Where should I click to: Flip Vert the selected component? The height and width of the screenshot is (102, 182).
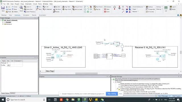coord(57,7)
